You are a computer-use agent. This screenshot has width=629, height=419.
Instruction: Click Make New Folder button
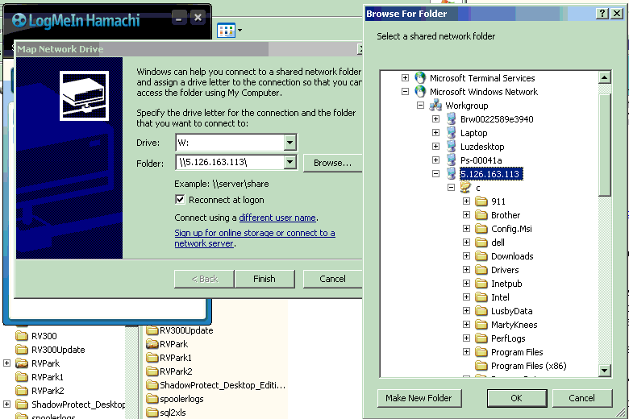[419, 398]
